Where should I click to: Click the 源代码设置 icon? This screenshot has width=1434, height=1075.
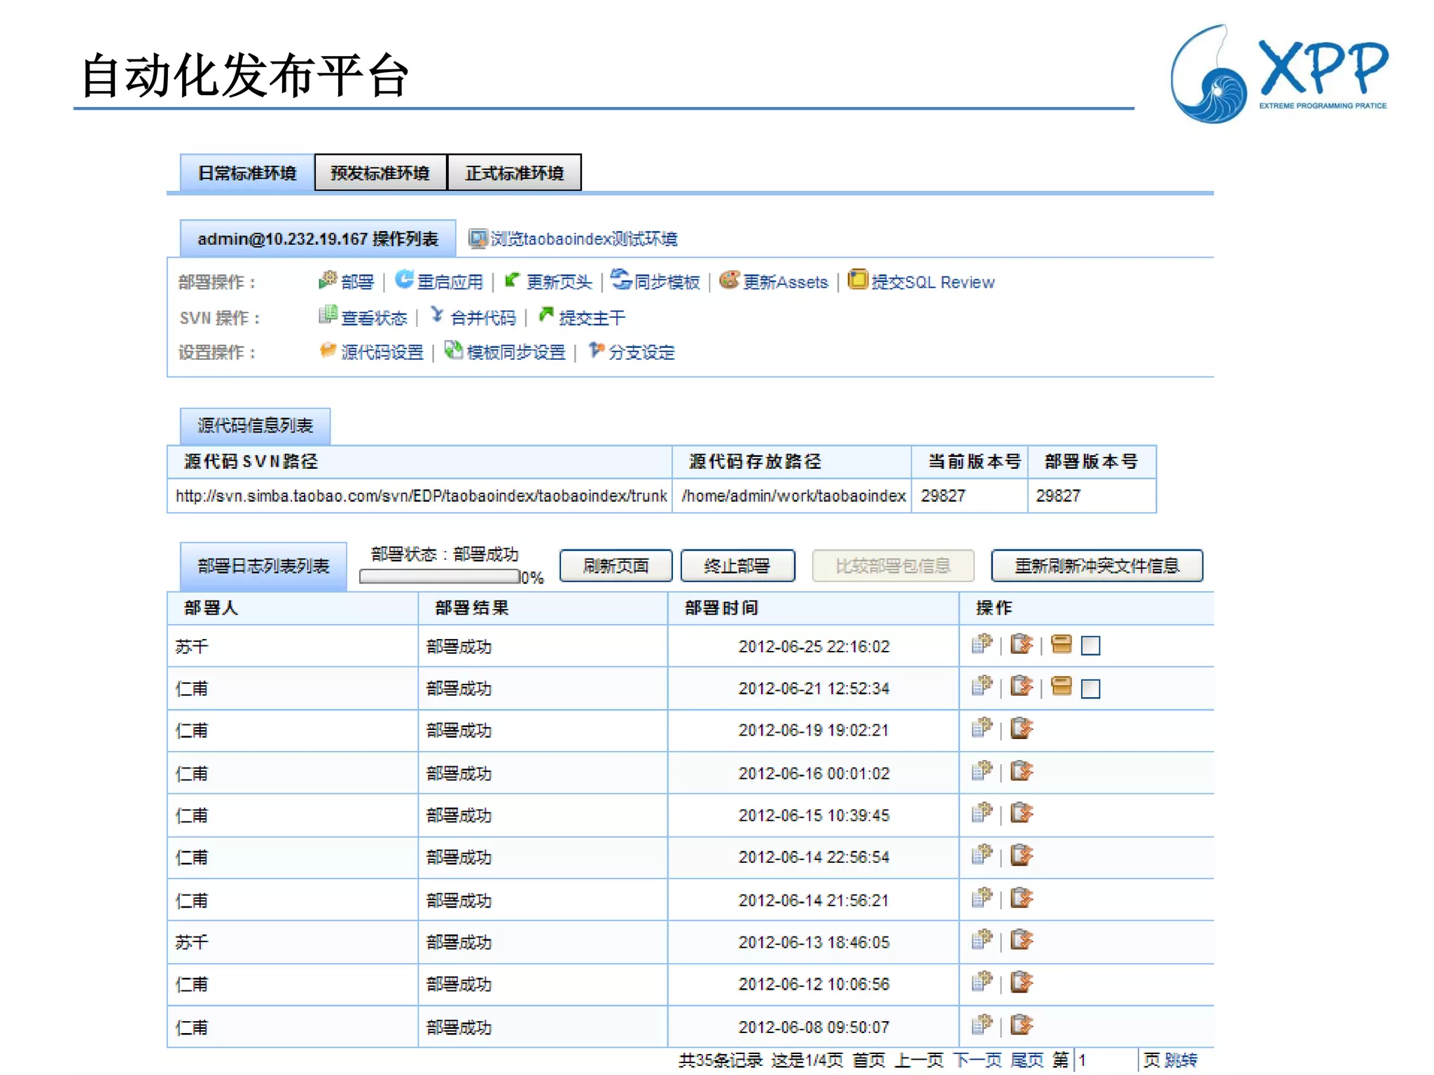tap(328, 350)
